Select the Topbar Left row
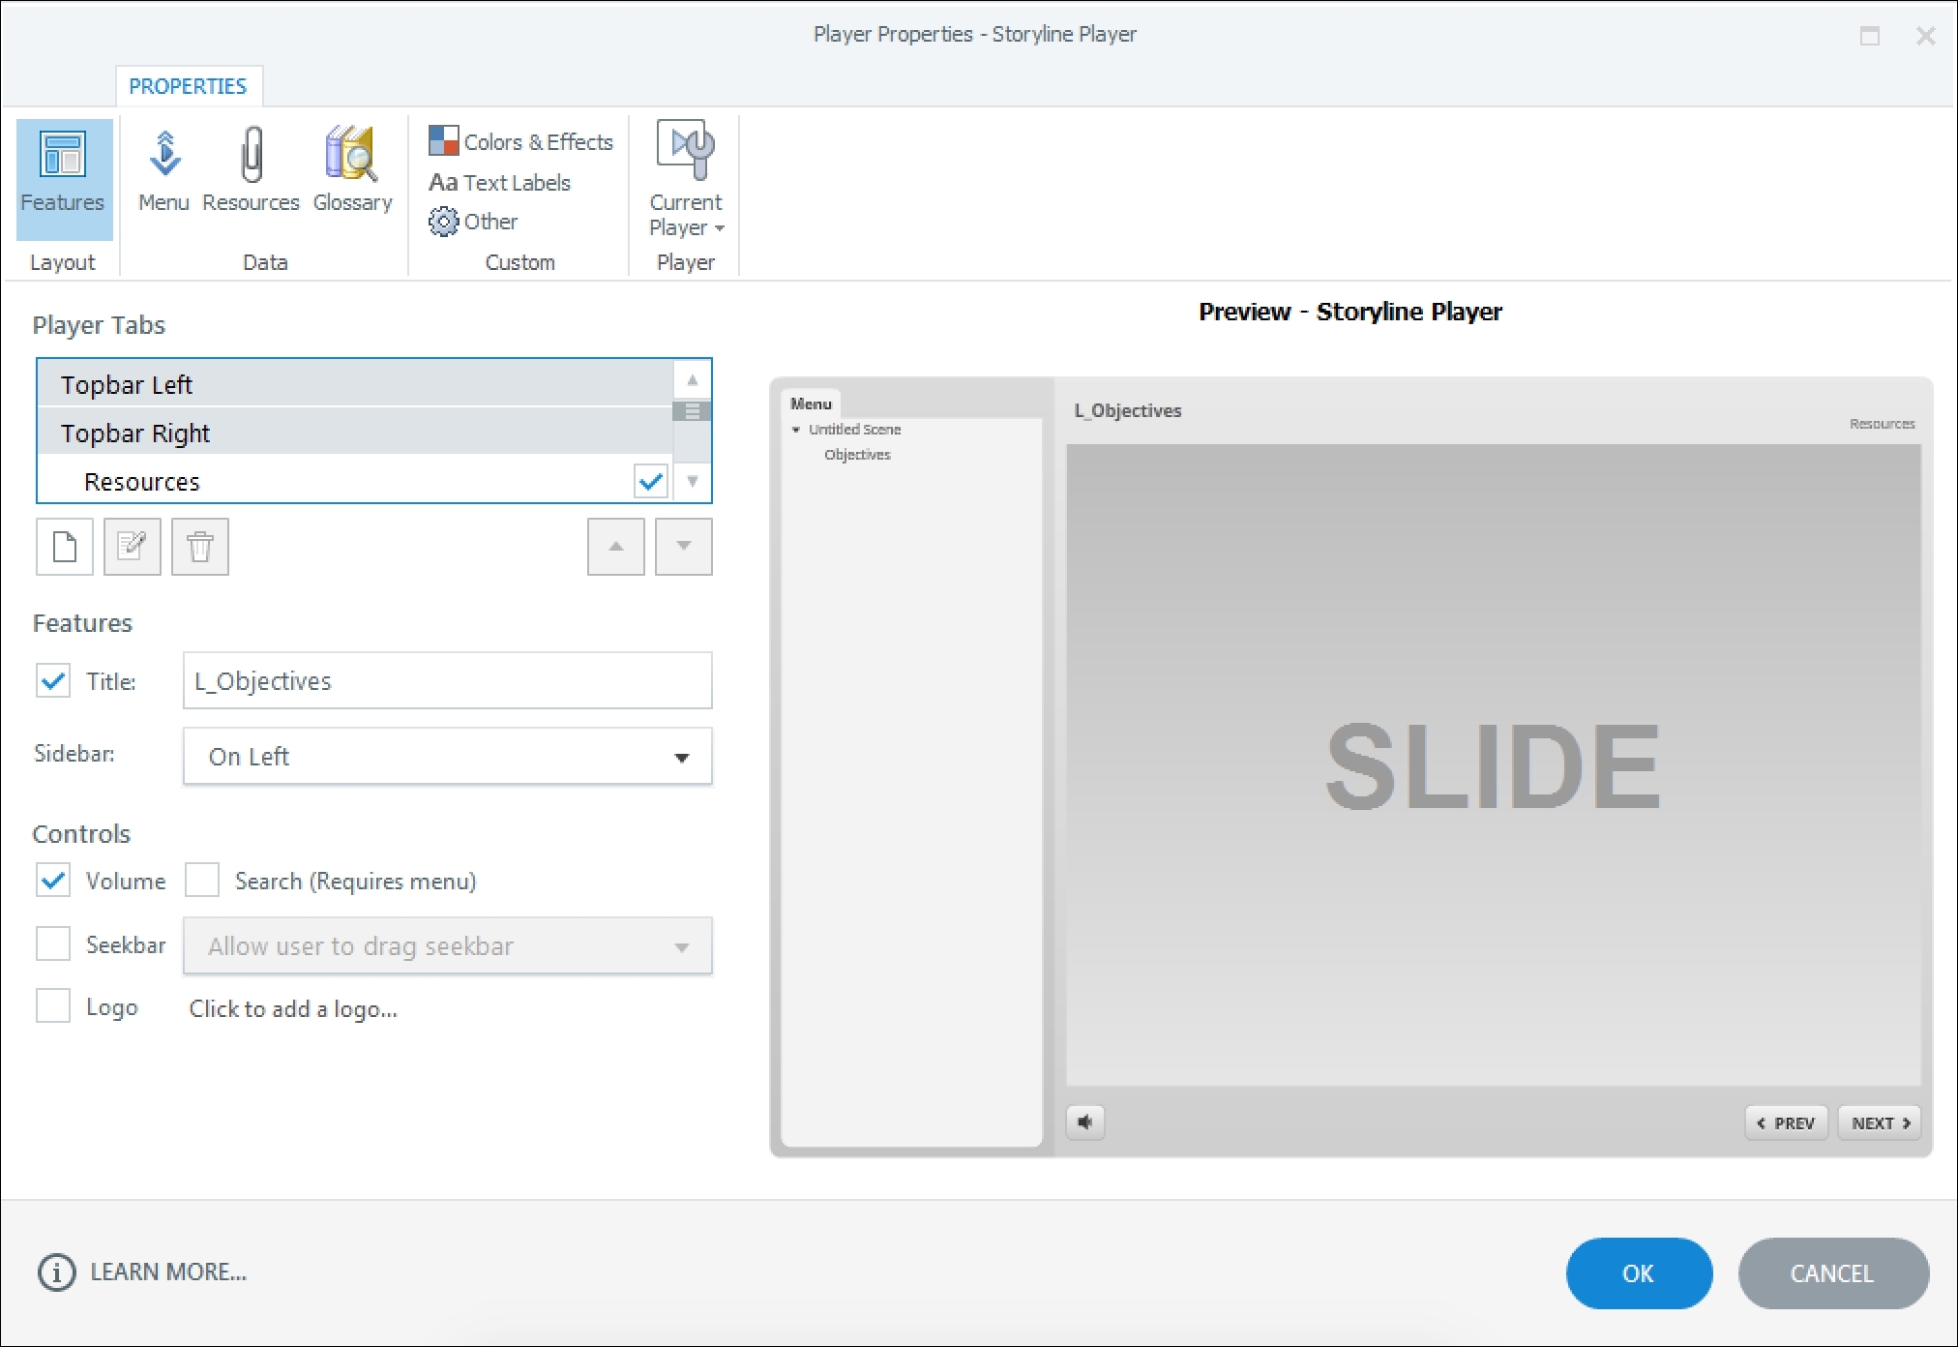Viewport: 1958px width, 1347px height. [x=355, y=384]
